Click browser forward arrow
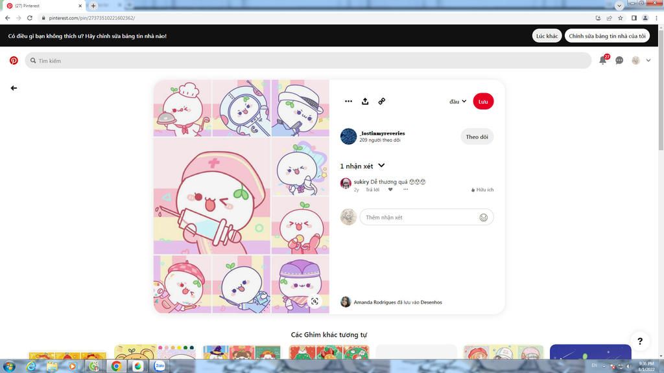The image size is (664, 373). pyautogui.click(x=19, y=17)
